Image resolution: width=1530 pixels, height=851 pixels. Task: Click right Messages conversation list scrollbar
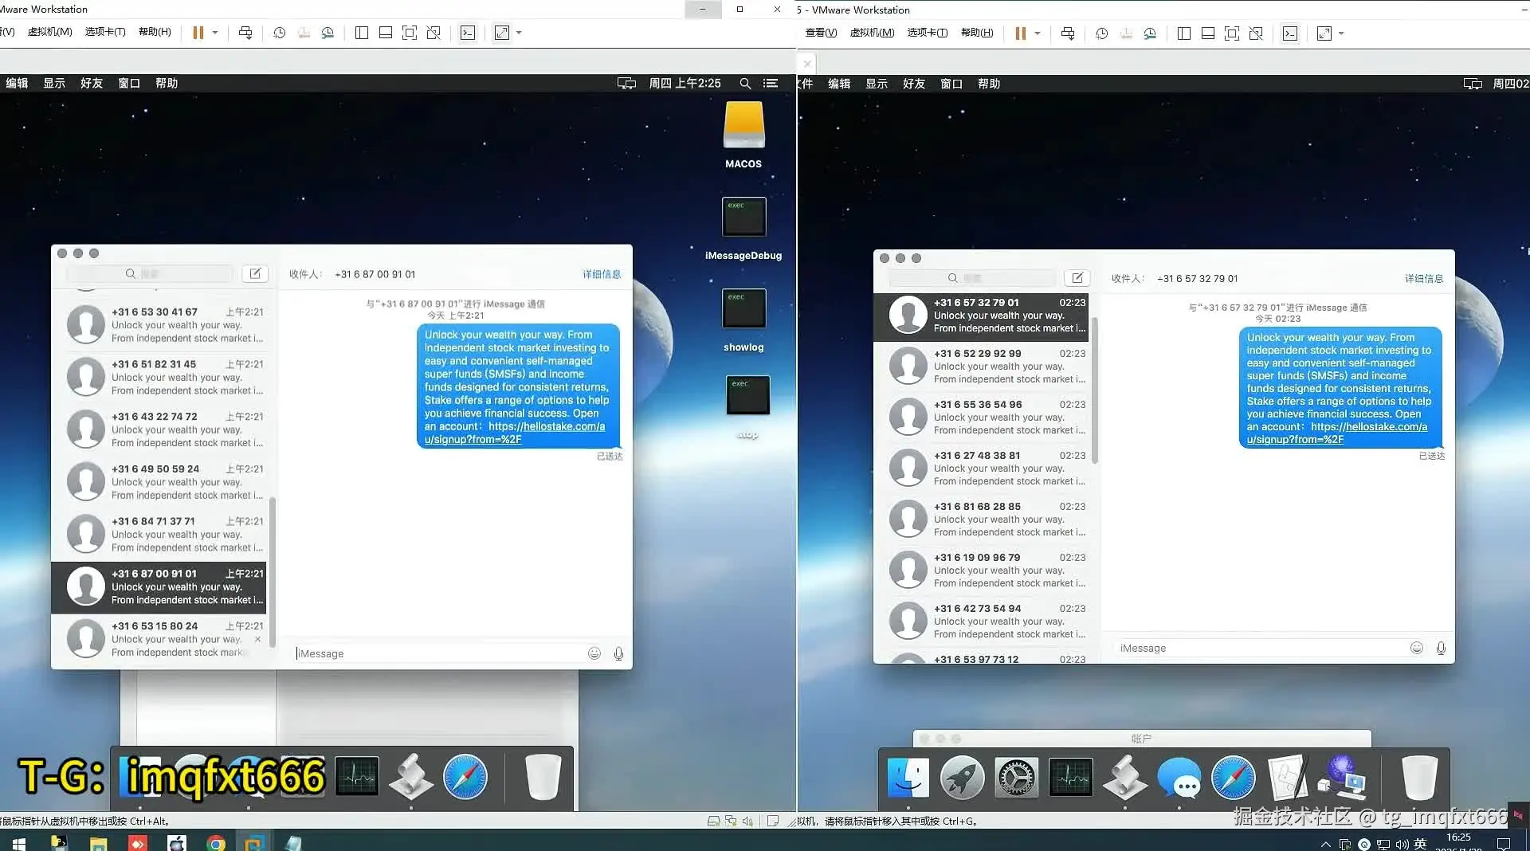coord(1095,390)
